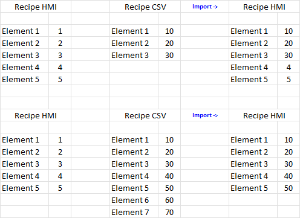
Task: Click value 50 in lower Recipe CSV table
Action: coord(169,188)
